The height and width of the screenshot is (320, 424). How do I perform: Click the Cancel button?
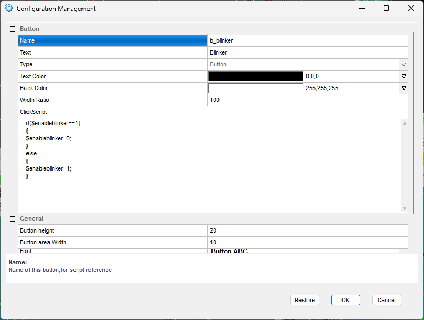pyautogui.click(x=386, y=300)
